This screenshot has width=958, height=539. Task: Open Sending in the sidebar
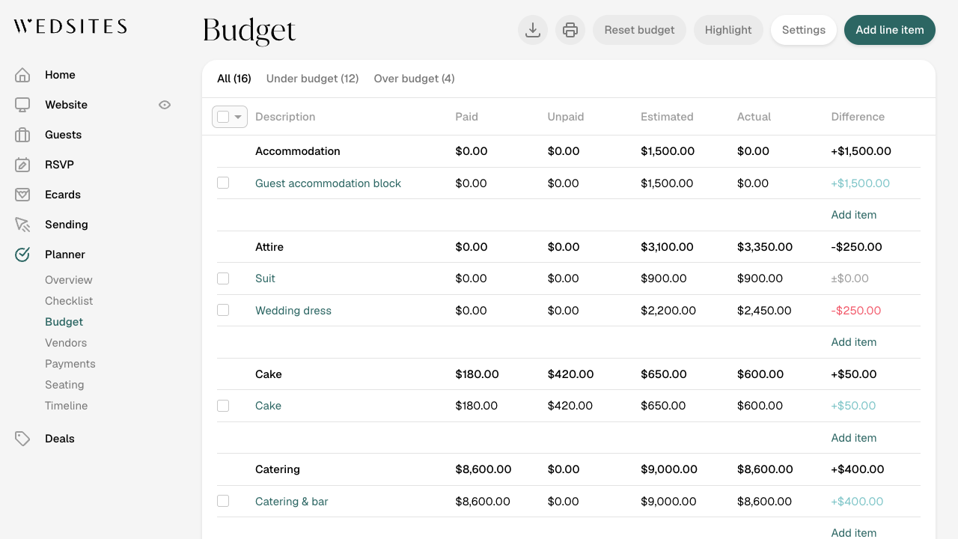click(67, 225)
